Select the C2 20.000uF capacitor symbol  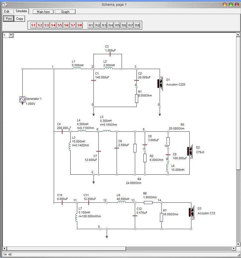[x=136, y=81]
